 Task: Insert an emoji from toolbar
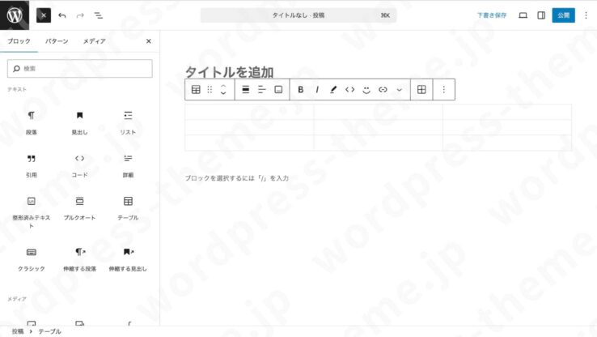tap(366, 90)
